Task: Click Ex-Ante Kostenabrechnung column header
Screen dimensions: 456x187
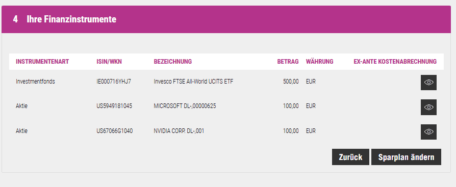Action: [x=395, y=62]
